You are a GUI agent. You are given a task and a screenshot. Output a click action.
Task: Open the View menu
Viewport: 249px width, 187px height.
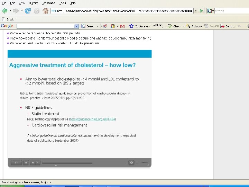(x=22, y=3)
